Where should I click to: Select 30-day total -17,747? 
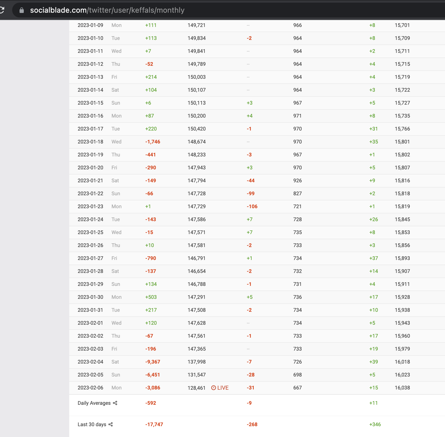(x=154, y=424)
